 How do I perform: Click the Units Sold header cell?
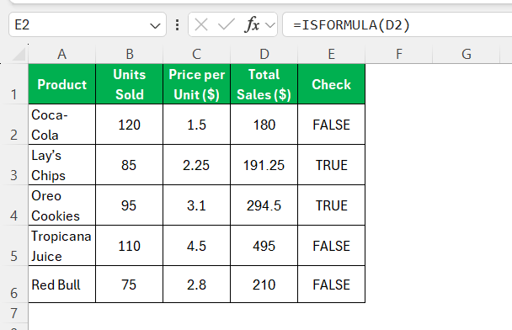point(130,84)
